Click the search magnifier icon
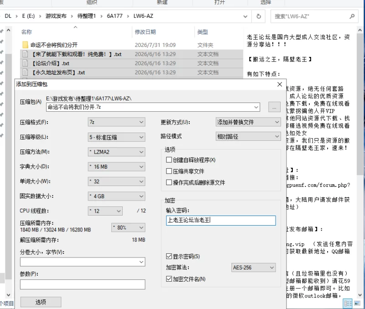The image size is (365, 309). pos(352,16)
